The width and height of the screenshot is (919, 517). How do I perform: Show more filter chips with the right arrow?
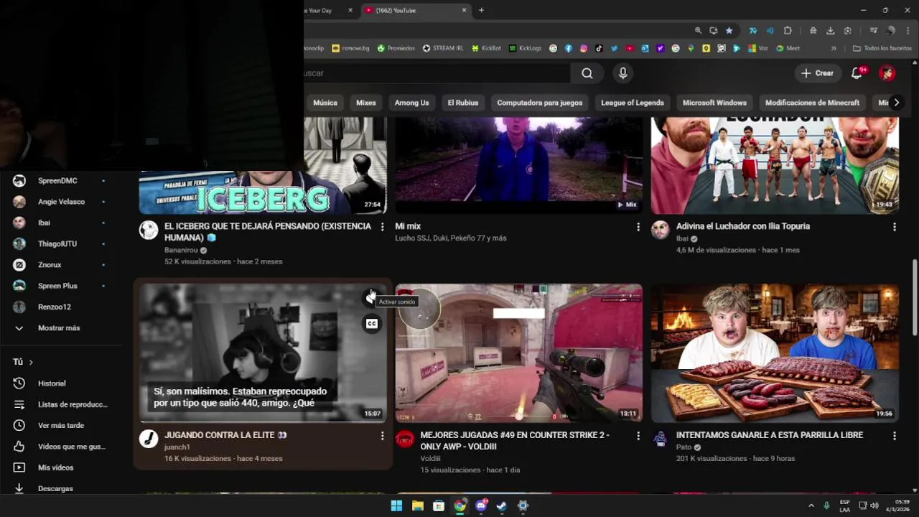pos(896,103)
